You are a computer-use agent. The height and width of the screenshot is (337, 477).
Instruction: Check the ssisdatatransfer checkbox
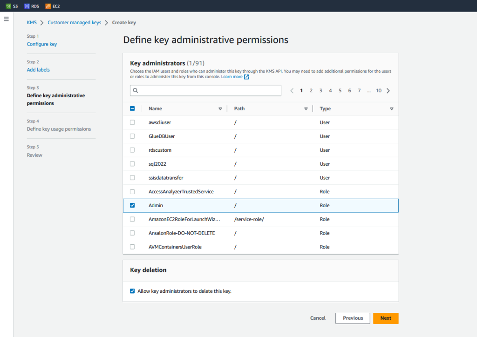(x=132, y=177)
